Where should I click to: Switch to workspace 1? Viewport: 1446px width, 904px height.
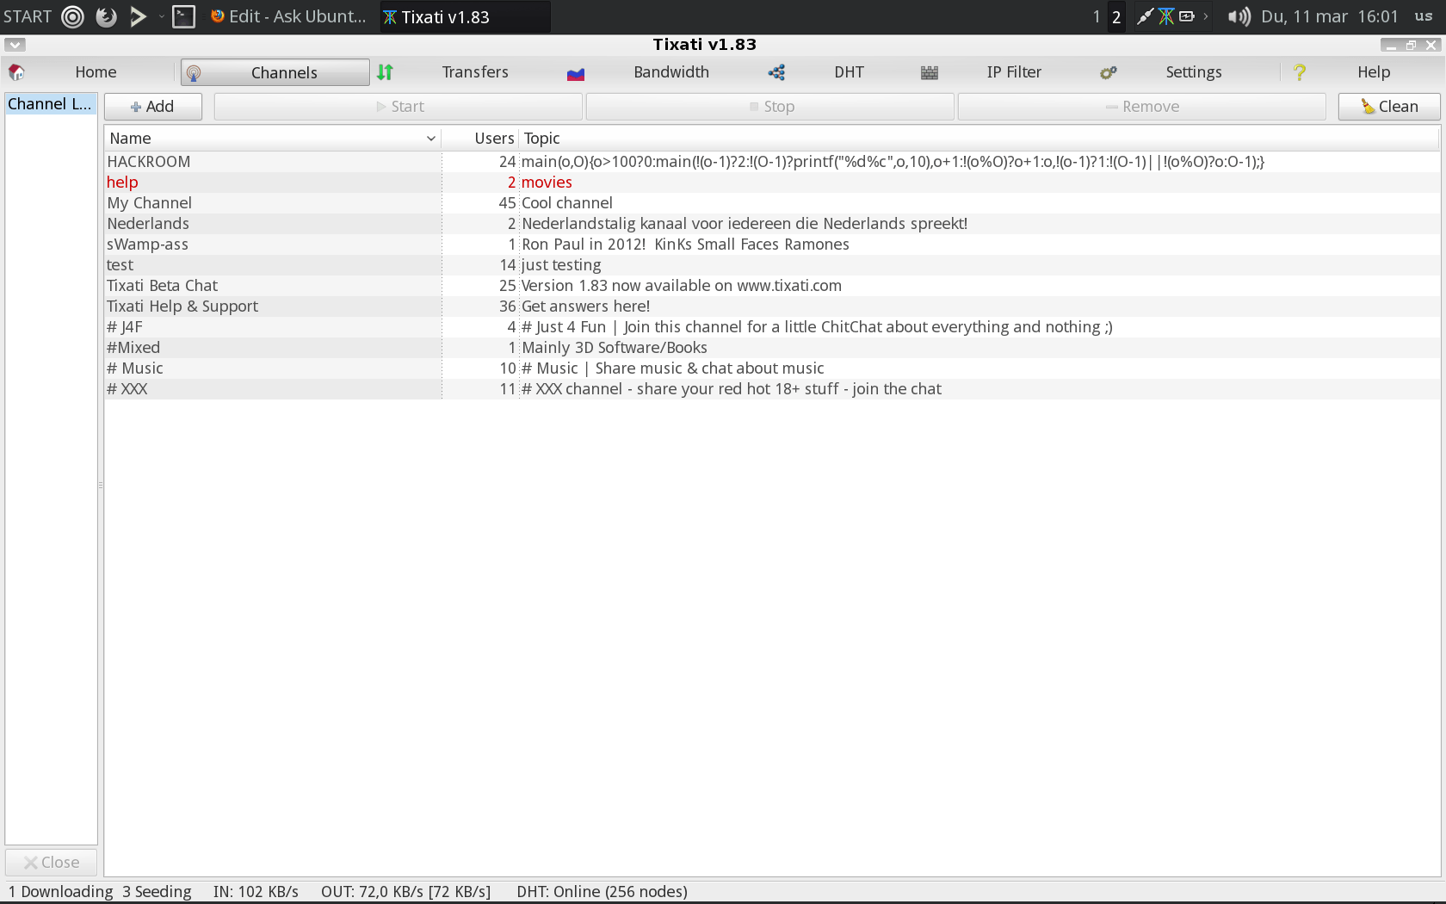pyautogui.click(x=1097, y=16)
